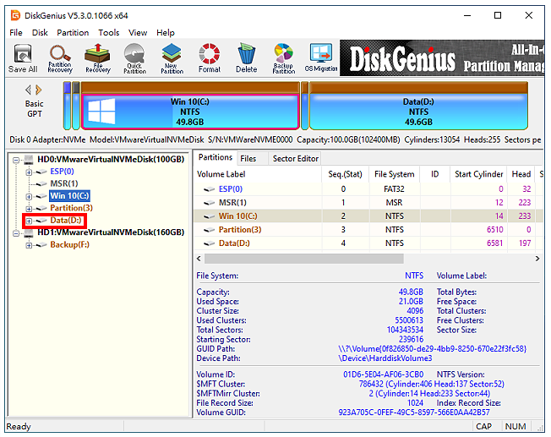Viewport: 551px width, 437px height.
Task: Expand the Backup(F:) tree node
Action: (x=29, y=245)
